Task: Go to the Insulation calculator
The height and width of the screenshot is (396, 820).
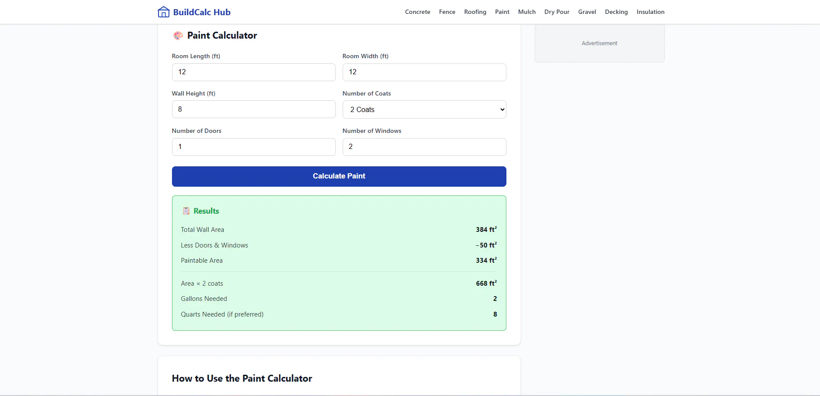Action: (651, 12)
